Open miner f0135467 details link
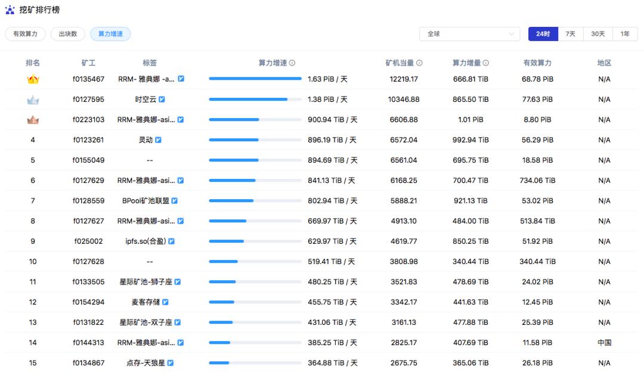 coord(88,77)
